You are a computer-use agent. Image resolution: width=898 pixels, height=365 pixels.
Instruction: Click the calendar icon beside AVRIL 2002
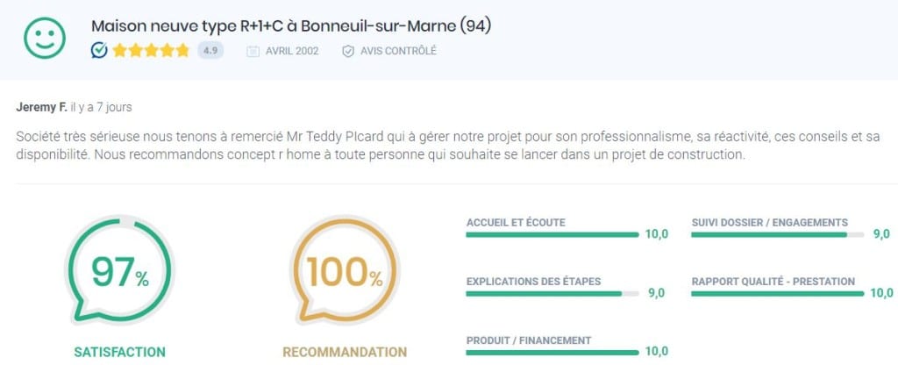tap(253, 51)
